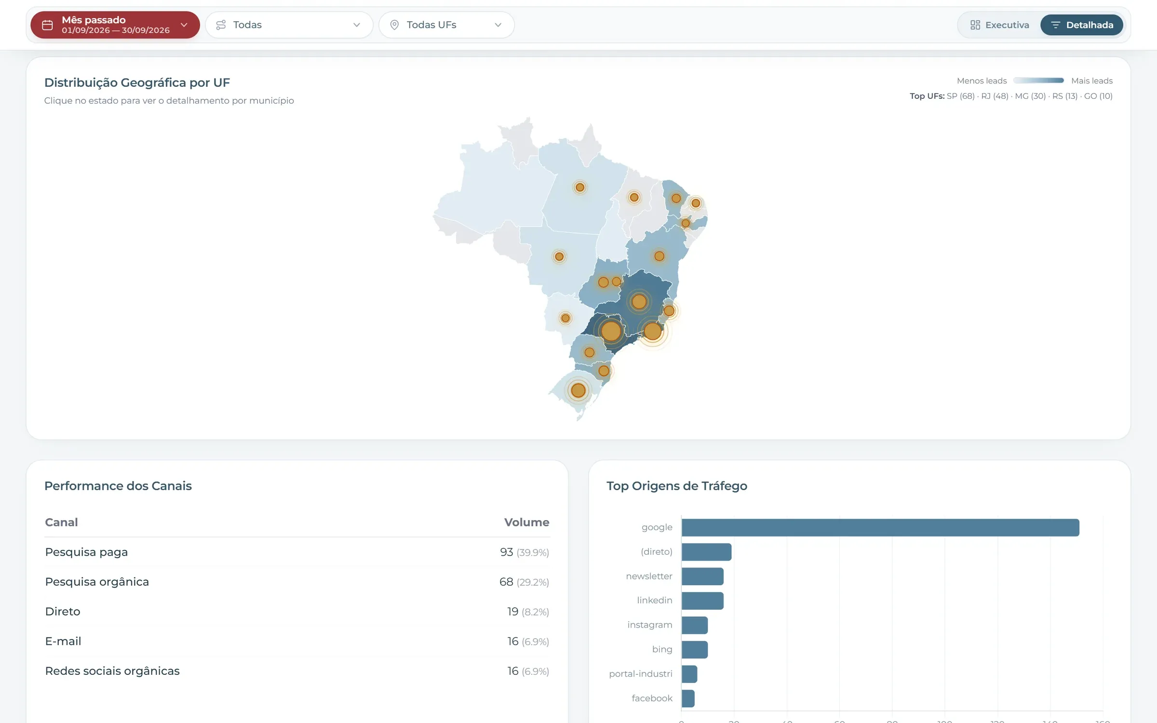Click the location pin icon beside Todas UFs
This screenshot has width=1157, height=723.
[x=394, y=25]
